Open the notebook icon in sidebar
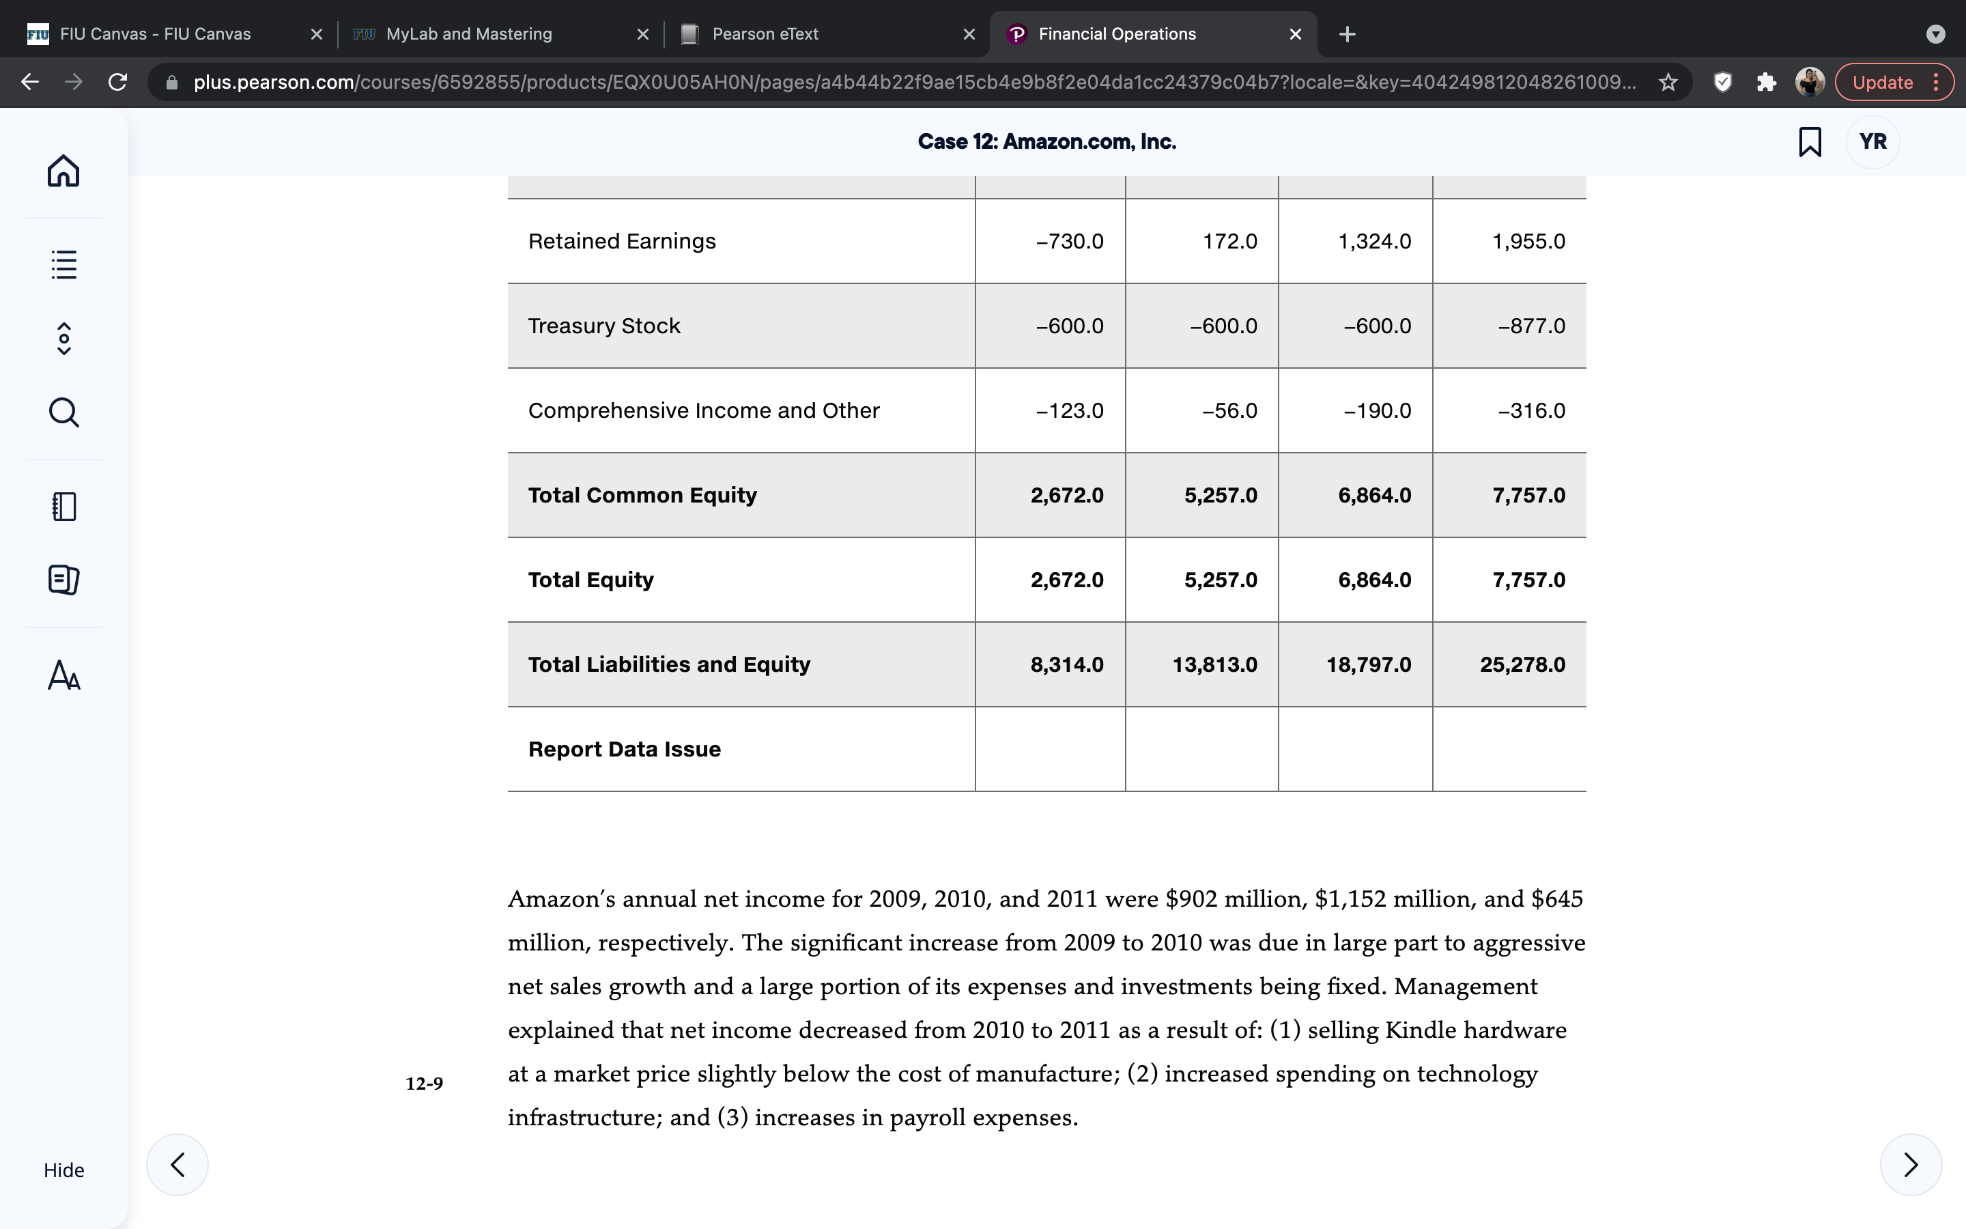Image resolution: width=1966 pixels, height=1229 pixels. (x=63, y=507)
